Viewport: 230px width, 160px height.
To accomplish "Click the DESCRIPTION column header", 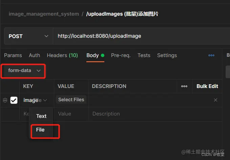I will pos(109,86).
